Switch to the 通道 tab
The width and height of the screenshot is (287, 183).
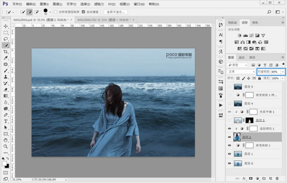pyautogui.click(x=241, y=57)
